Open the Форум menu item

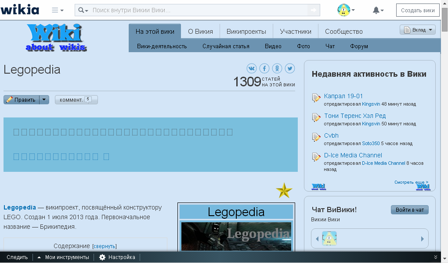(x=359, y=46)
